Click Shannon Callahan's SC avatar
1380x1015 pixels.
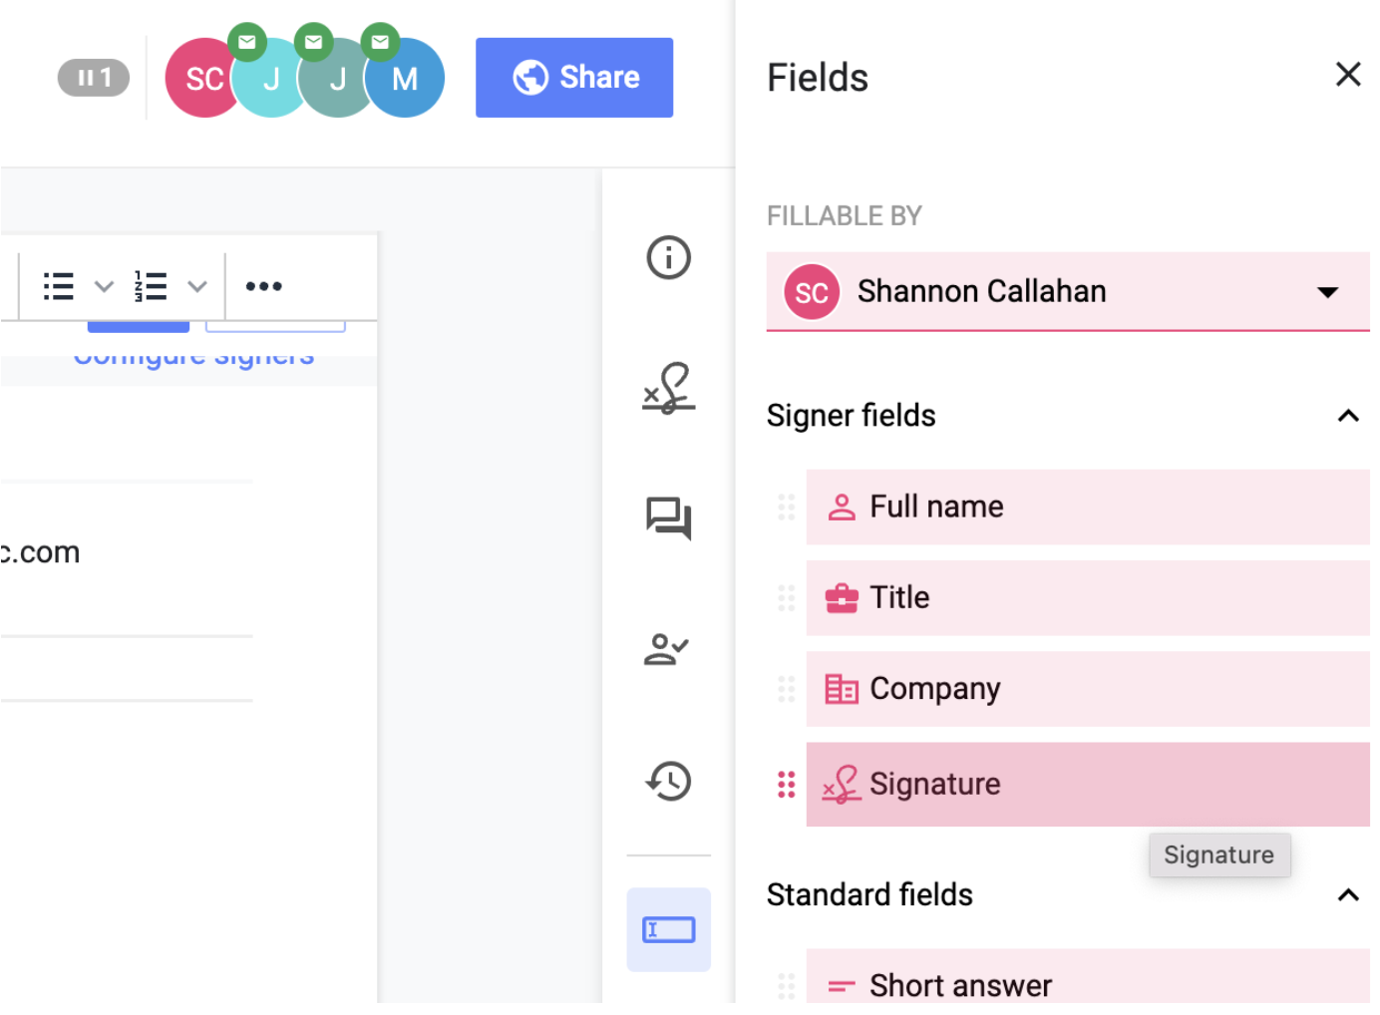point(202,77)
